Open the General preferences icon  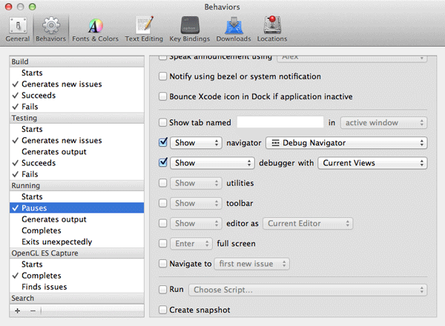coord(18,29)
